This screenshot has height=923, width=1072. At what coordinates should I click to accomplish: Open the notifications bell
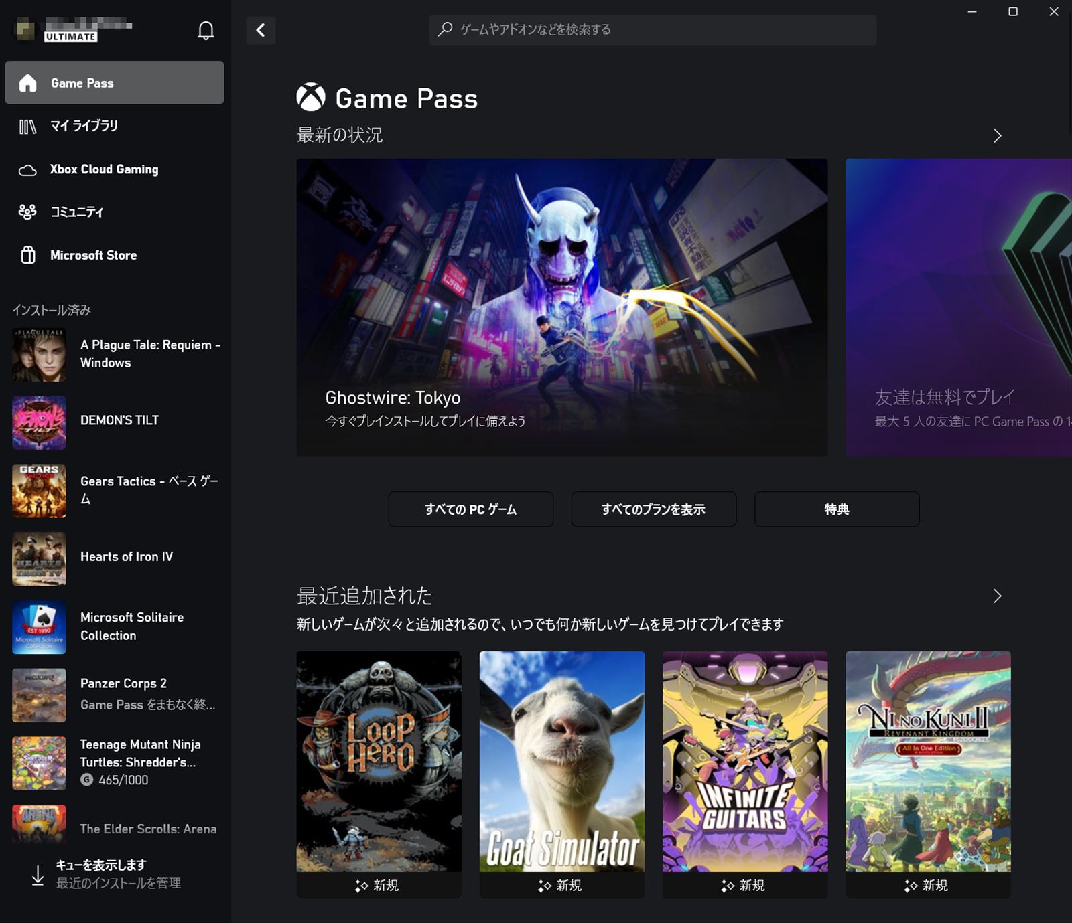[206, 30]
